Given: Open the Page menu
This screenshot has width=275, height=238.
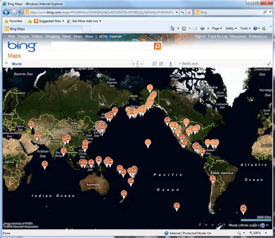Looking at the screenshot, I should point(217,28).
